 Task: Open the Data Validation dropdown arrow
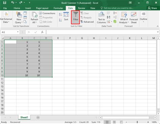pos(111,22)
